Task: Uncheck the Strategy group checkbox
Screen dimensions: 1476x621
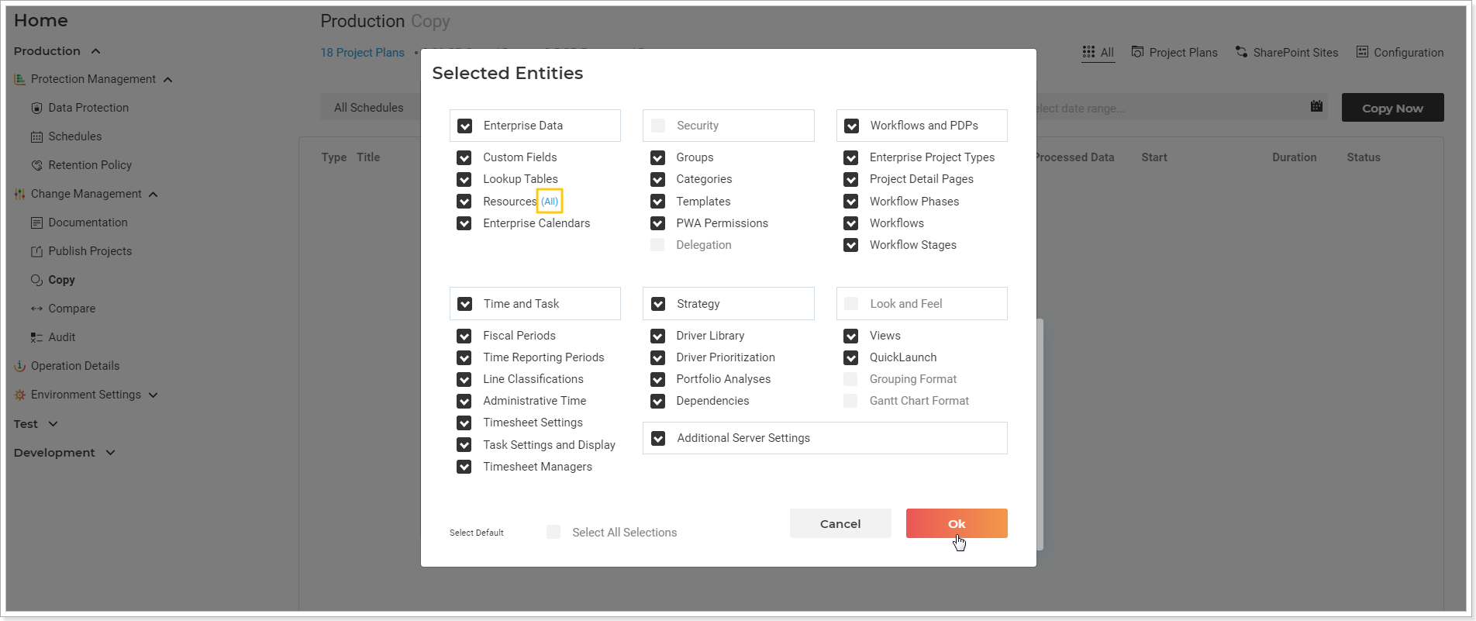Action: 658,304
